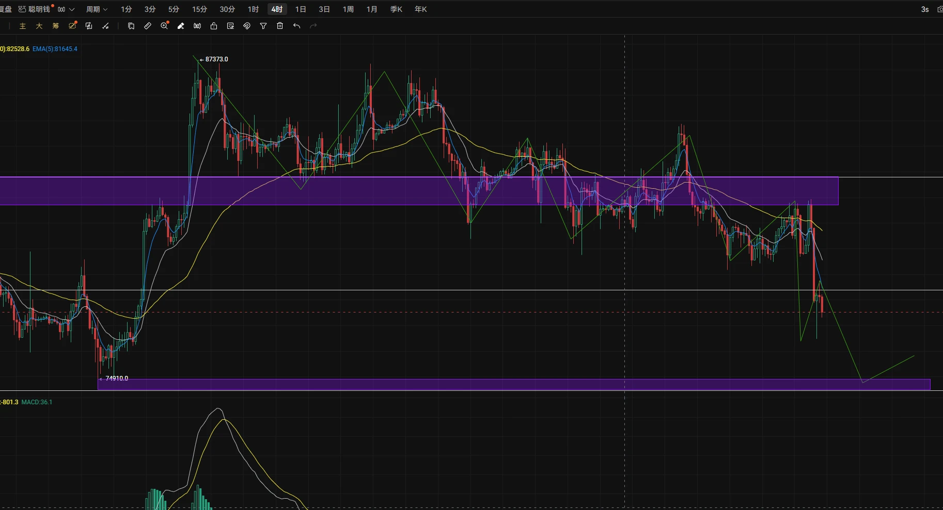The width and height of the screenshot is (943, 510).
Task: Select the 大 indicator icon
Action: pos(39,26)
